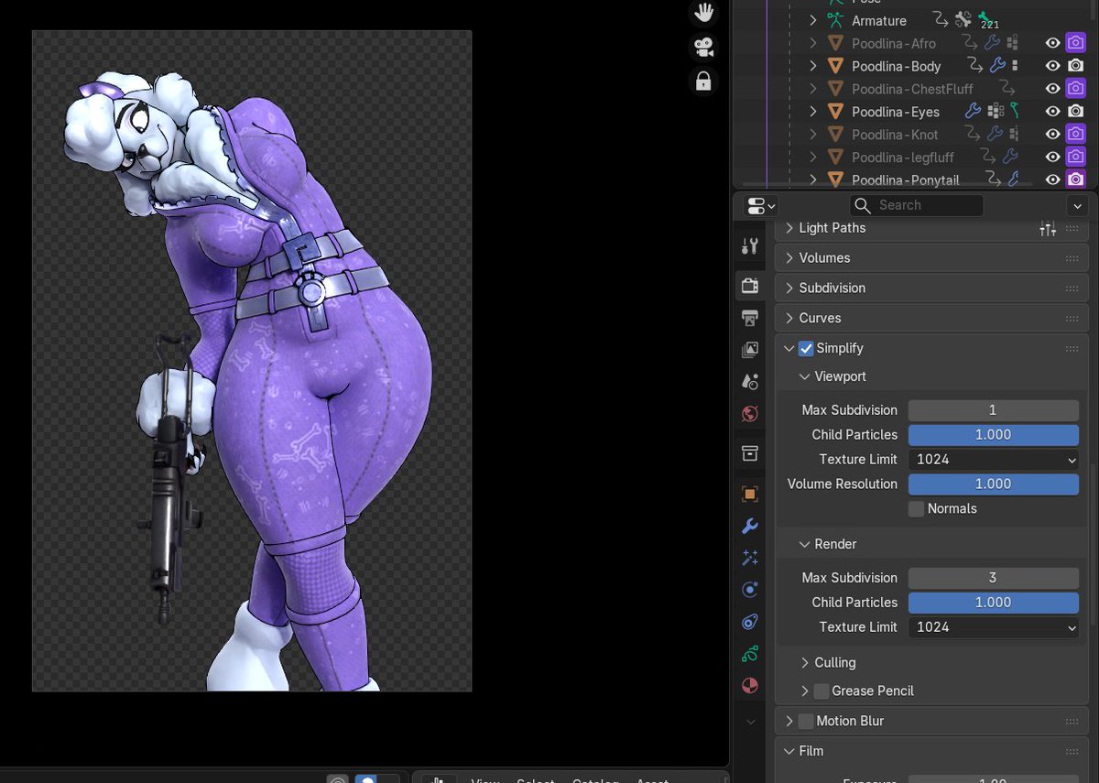This screenshot has height=783, width=1099.
Task: Enable the Grease Pencil checkbox
Action: click(822, 691)
